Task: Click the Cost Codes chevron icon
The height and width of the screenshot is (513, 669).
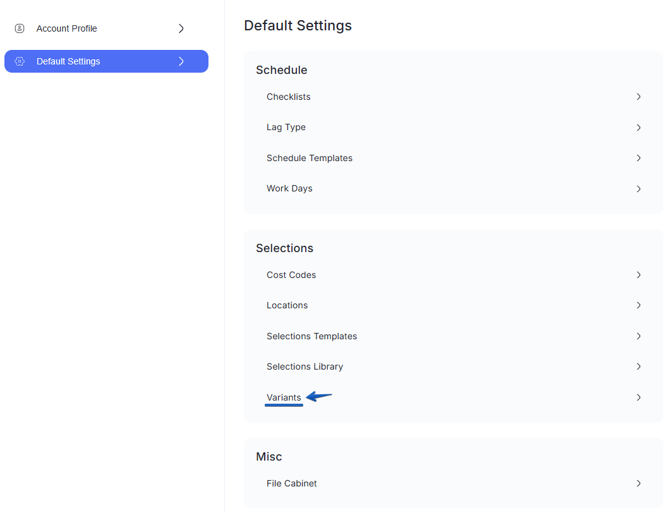Action: (639, 275)
